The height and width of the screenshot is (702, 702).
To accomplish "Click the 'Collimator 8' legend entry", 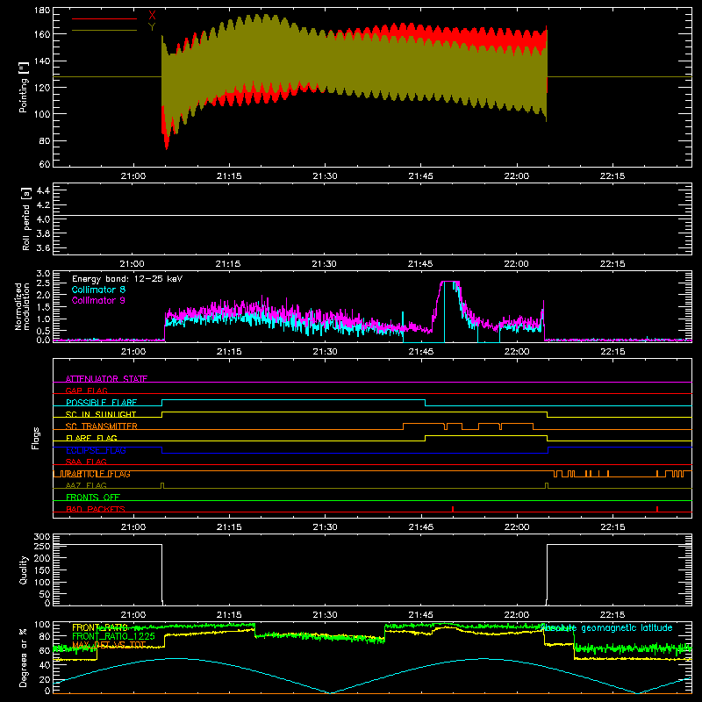I will tap(98, 290).
